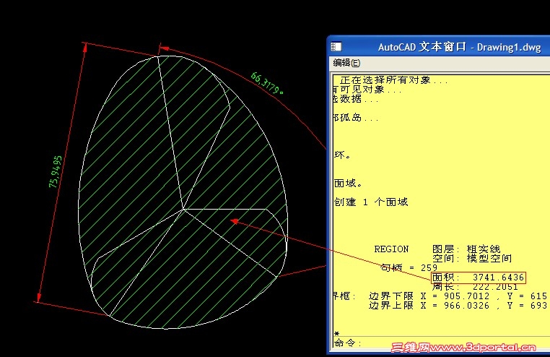Viewport: 550px width, 357px height.
Task: Click the 图层: 粗实线 text
Action: (x=466, y=249)
